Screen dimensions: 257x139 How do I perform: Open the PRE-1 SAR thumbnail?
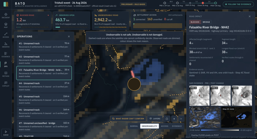[x=199, y=96]
